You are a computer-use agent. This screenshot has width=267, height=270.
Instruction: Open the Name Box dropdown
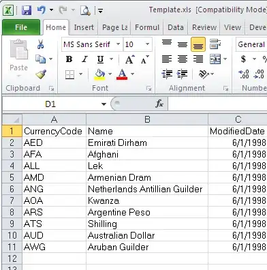tap(104, 104)
